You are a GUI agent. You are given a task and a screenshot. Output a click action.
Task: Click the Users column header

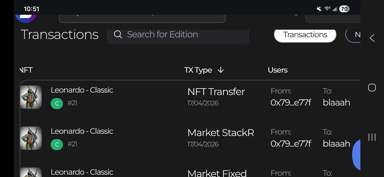pos(278,70)
